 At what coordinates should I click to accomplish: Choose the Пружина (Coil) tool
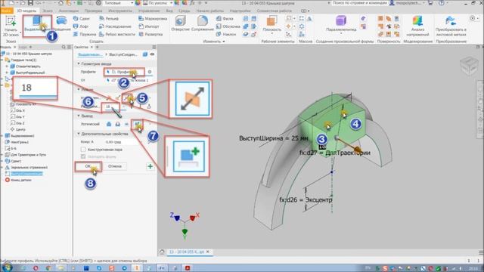[85, 34]
